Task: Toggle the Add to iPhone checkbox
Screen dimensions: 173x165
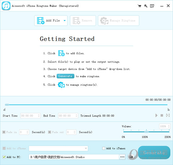Action: click(4, 148)
